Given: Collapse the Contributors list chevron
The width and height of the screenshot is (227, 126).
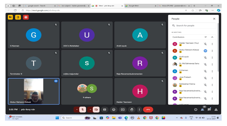Looking at the screenshot, I should tap(212, 37).
